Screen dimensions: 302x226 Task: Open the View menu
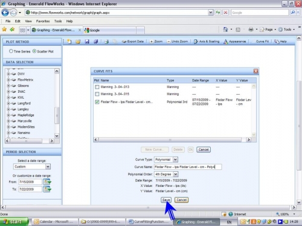28,21
